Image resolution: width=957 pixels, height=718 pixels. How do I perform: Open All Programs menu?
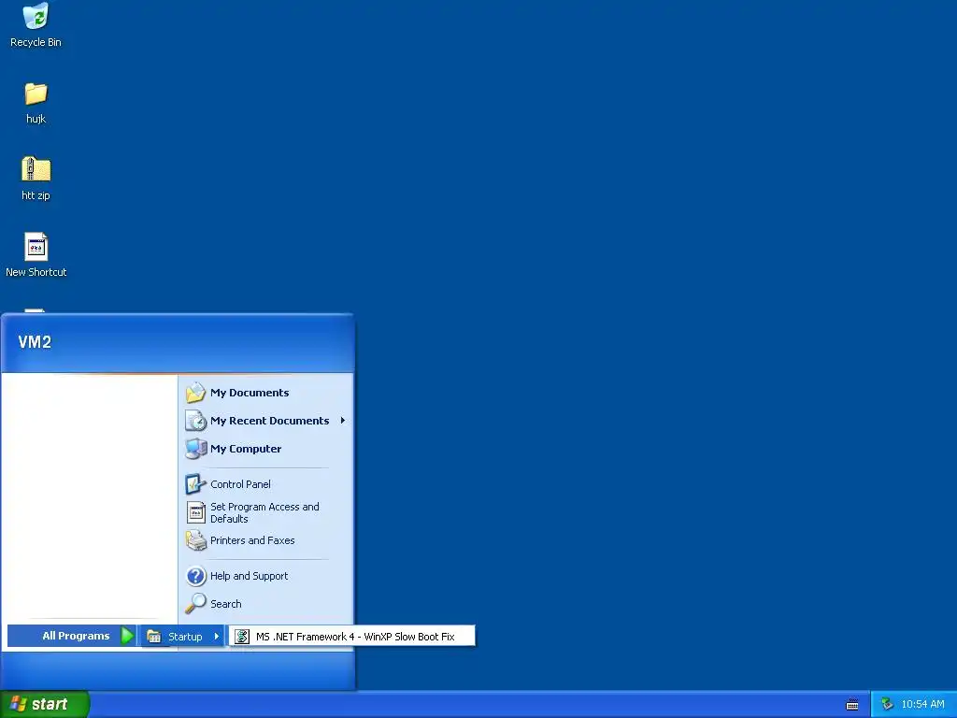[71, 636]
